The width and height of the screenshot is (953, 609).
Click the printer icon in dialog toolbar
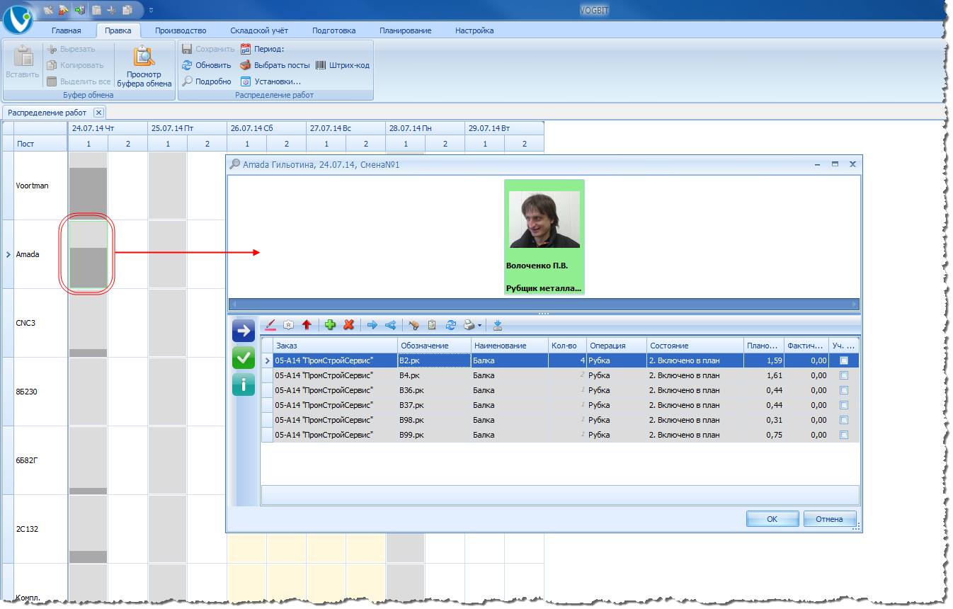pyautogui.click(x=469, y=325)
